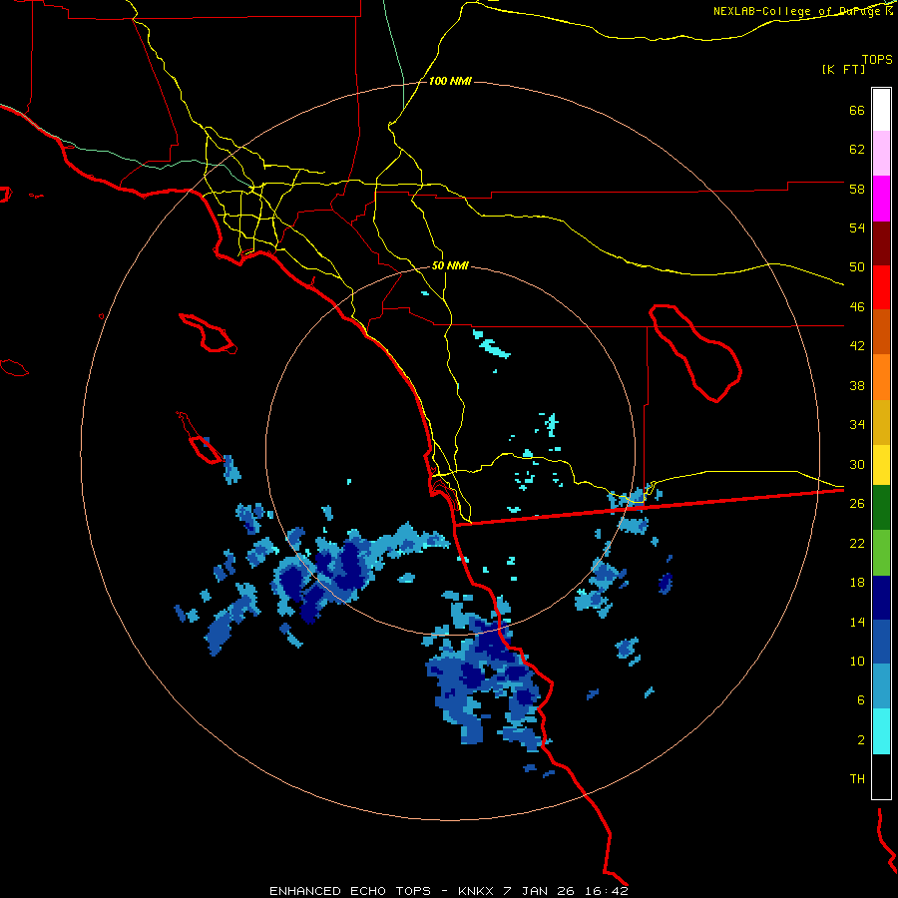The width and height of the screenshot is (898, 898).
Task: Select the light blue legend swatch
Action: click(x=881, y=686)
